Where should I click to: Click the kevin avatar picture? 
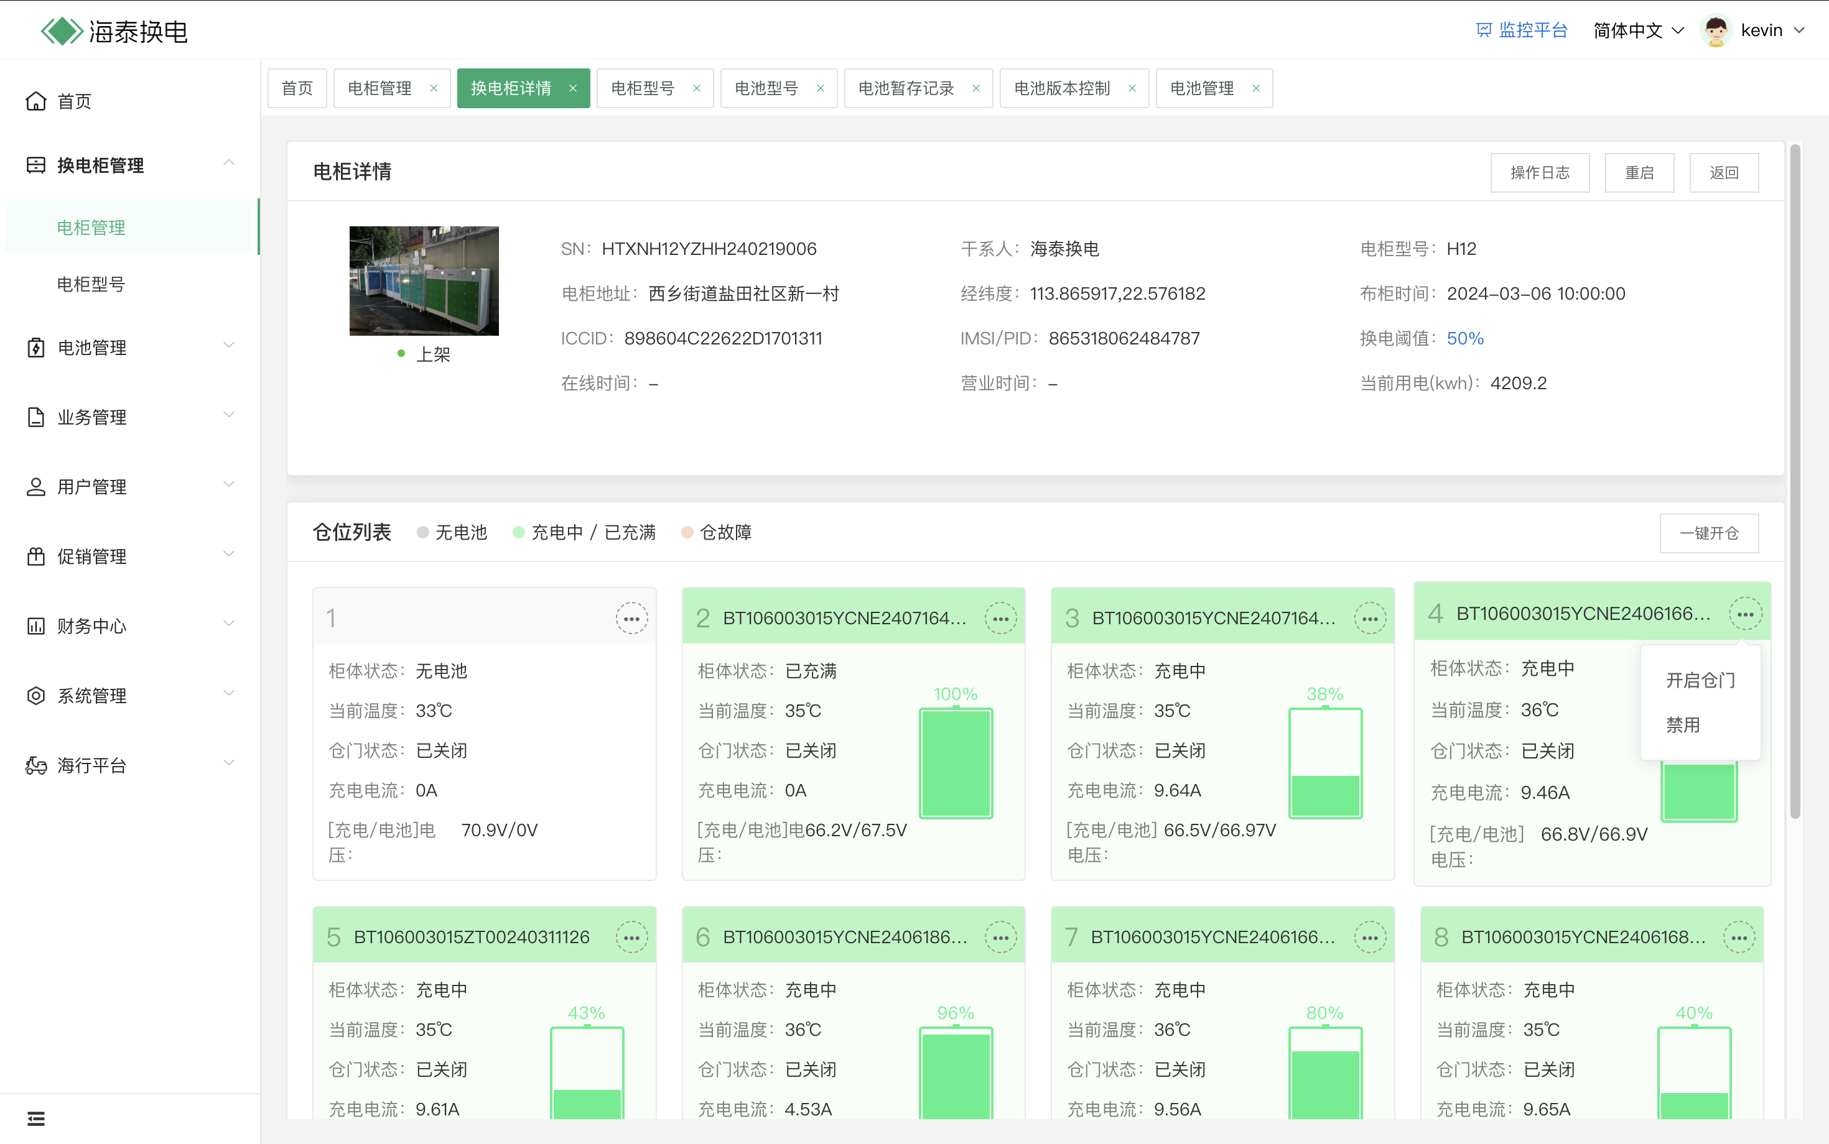pyautogui.click(x=1715, y=30)
